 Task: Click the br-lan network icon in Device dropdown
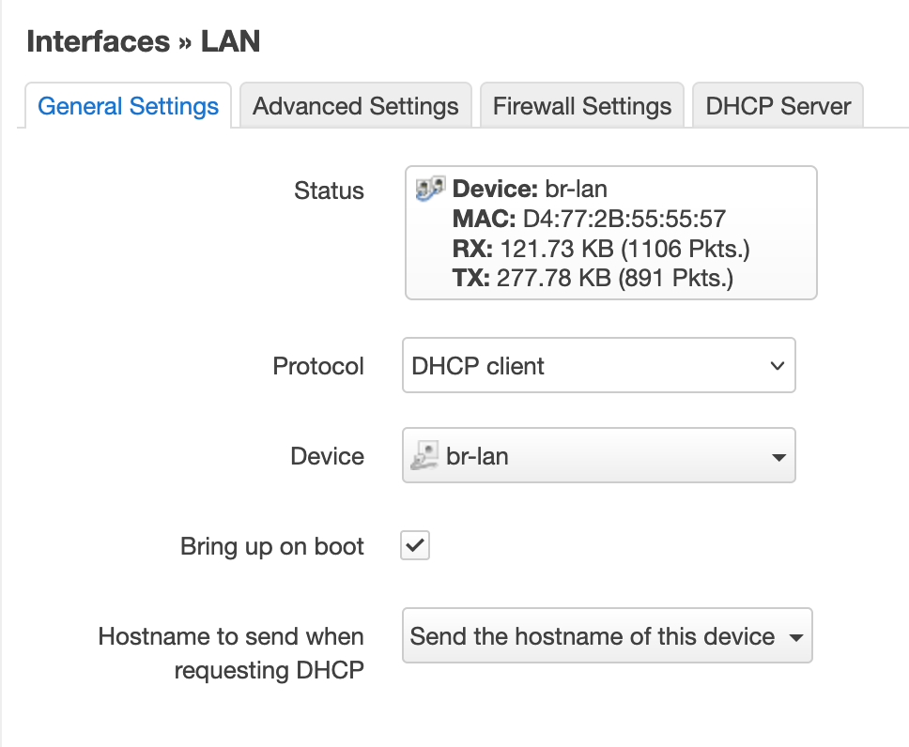pos(424,455)
